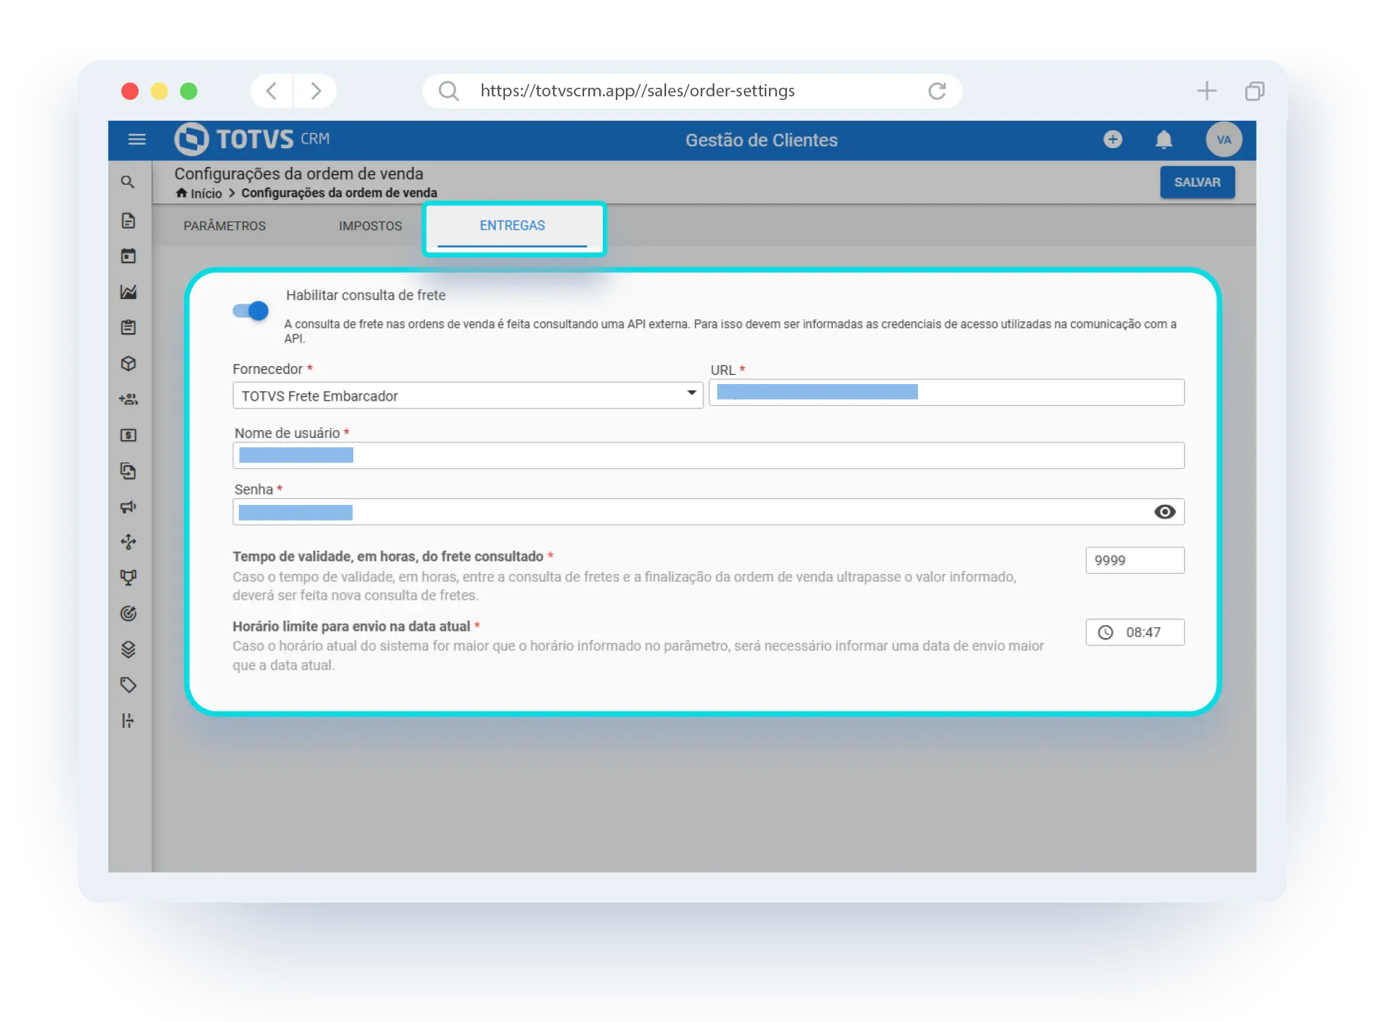The width and height of the screenshot is (1379, 1022).
Task: Open the tag icon in sidebar
Action: tap(128, 685)
